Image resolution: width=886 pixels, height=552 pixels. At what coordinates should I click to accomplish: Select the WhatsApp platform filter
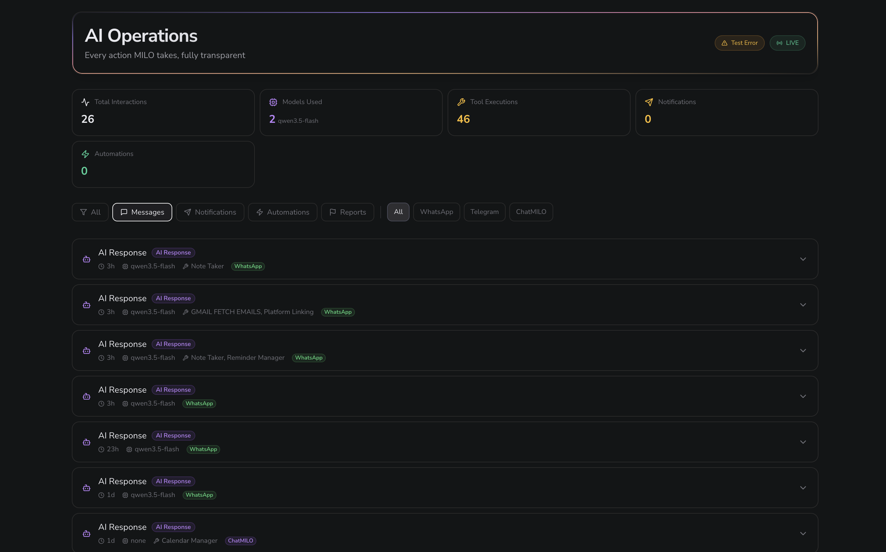[436, 212]
